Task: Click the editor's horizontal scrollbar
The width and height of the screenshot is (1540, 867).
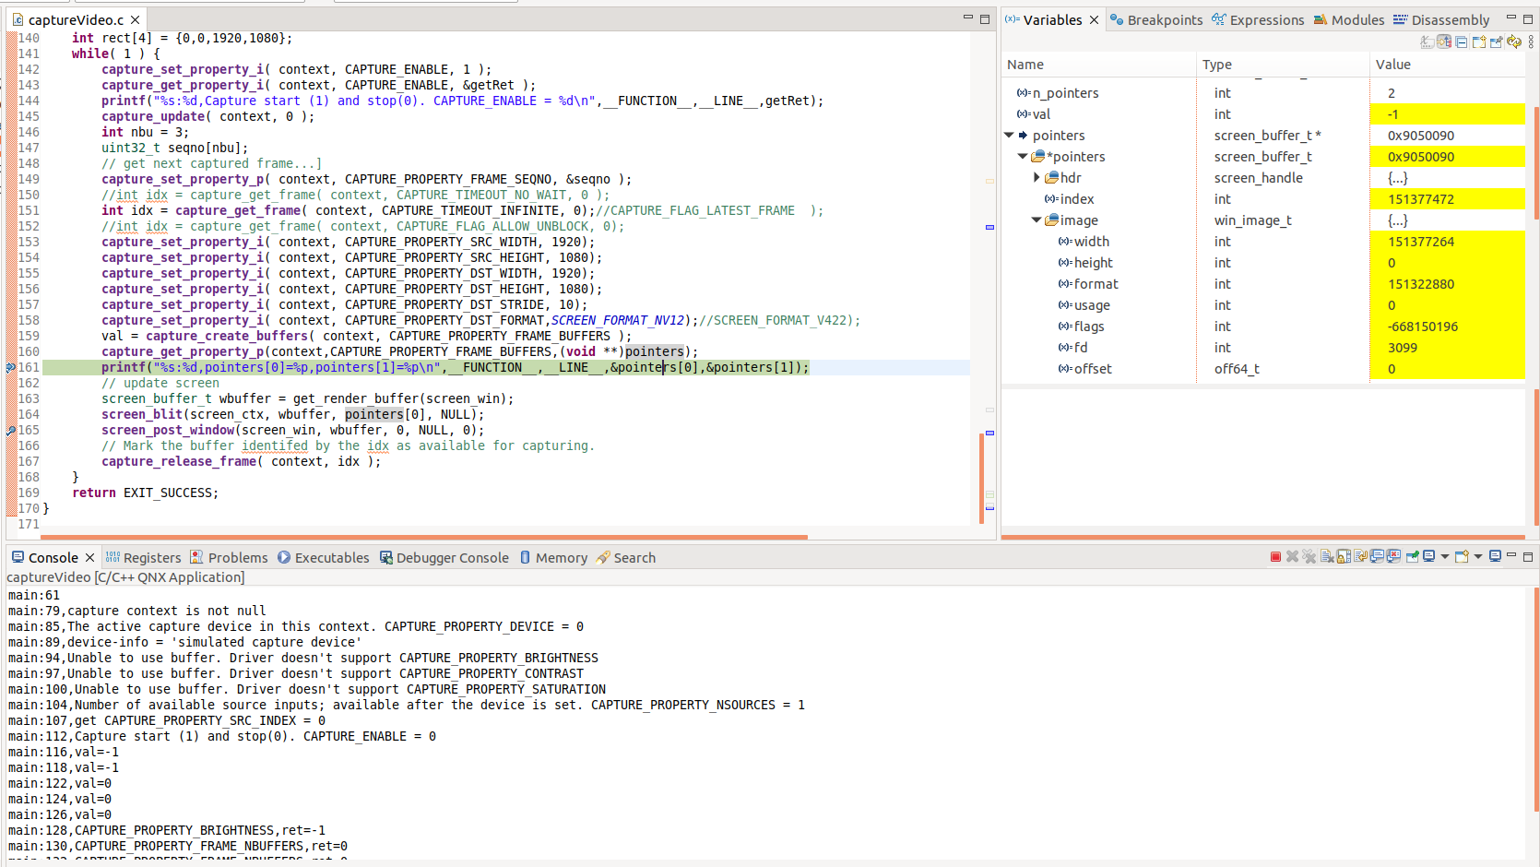Action: (424, 537)
